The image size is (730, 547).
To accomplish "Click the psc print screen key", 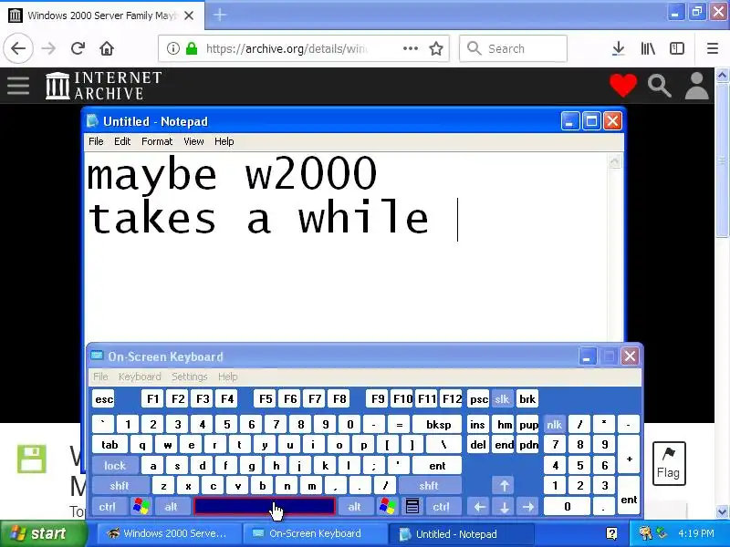I will (478, 399).
